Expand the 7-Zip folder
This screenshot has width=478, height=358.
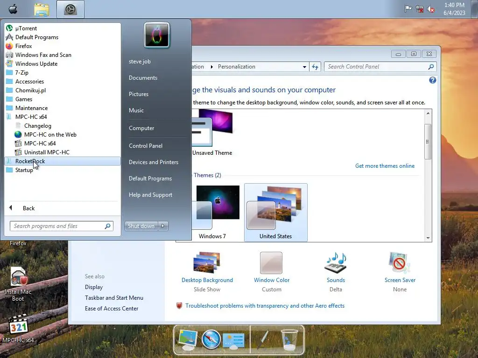[x=63, y=72]
